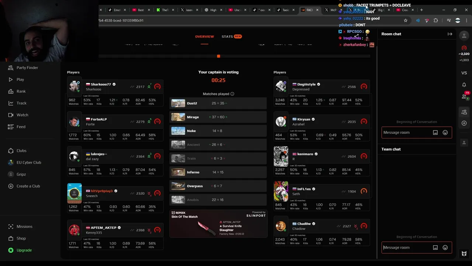Click APTEM_AKTEP's red avatar

point(74,230)
